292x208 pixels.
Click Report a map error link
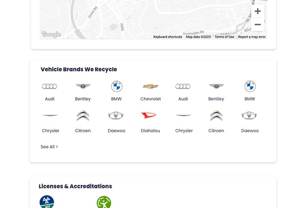point(252,37)
